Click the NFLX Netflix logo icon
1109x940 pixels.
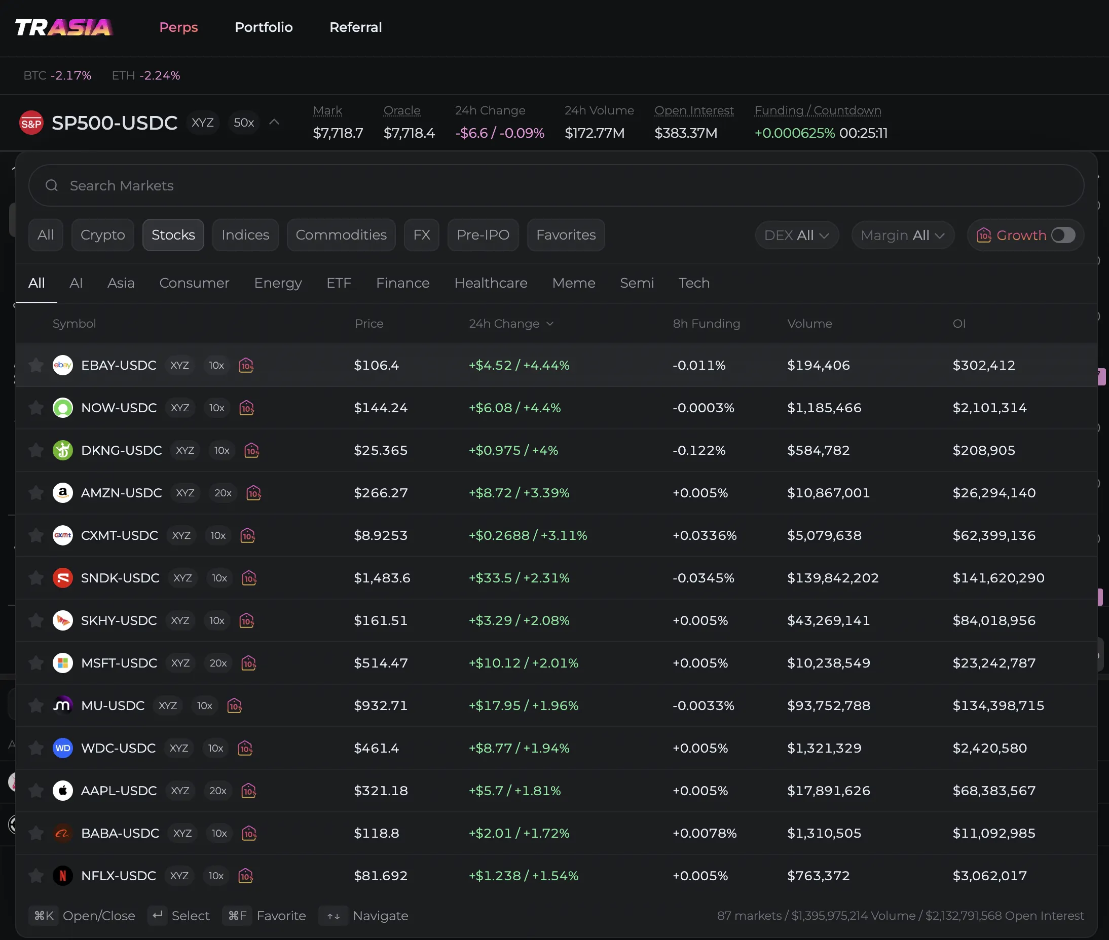(x=63, y=876)
